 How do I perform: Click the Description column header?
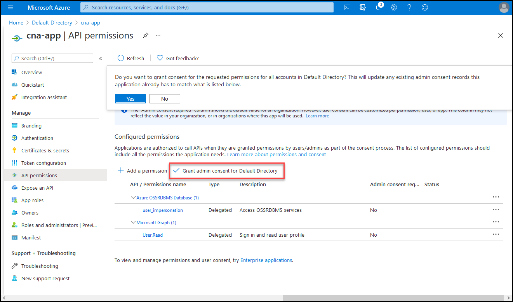pos(253,184)
